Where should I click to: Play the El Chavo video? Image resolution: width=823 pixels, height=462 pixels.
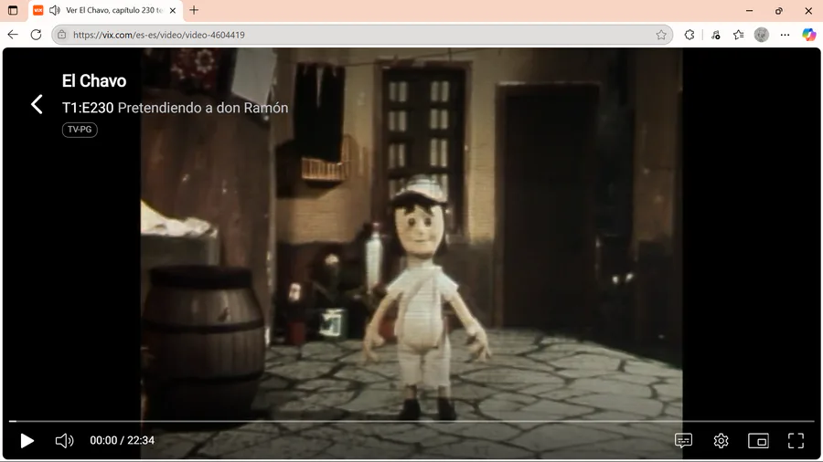click(x=27, y=440)
